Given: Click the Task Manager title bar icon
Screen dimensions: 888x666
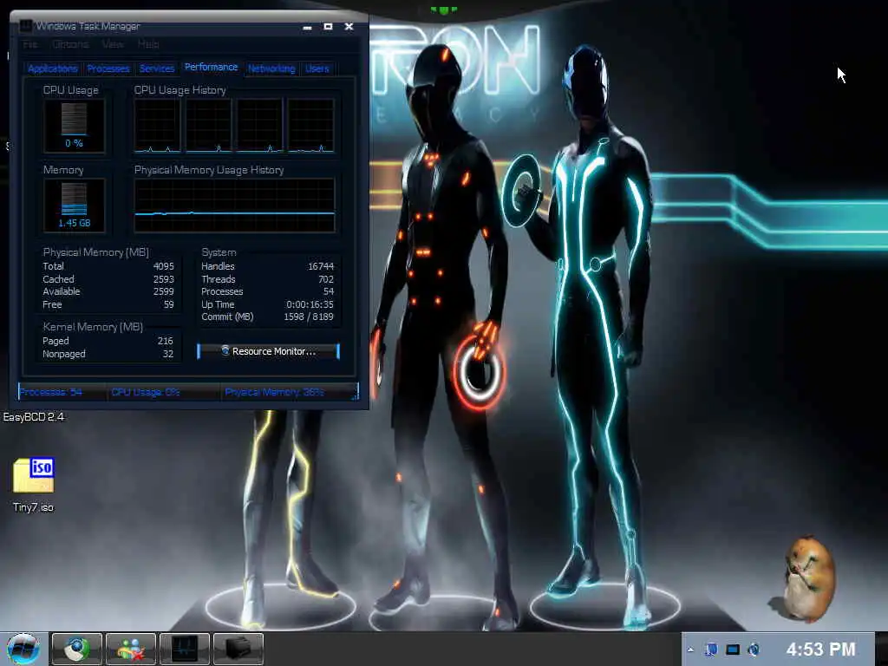Looking at the screenshot, I should [25, 26].
